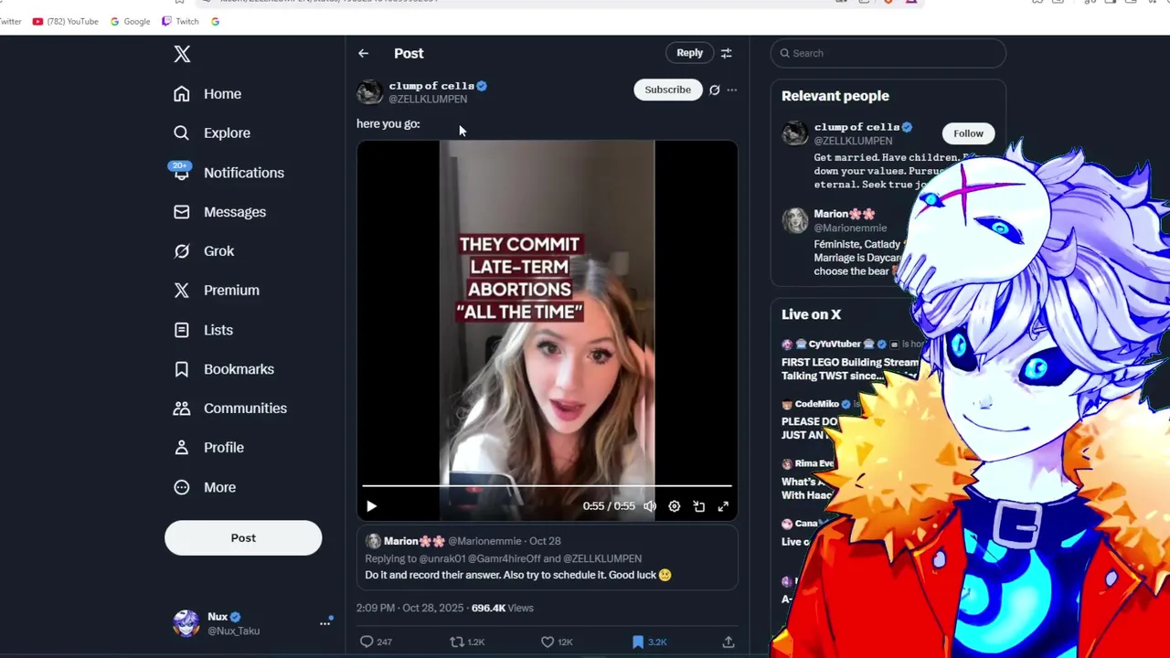Click the Search input field
Image resolution: width=1170 pixels, height=658 pixels.
tap(888, 53)
